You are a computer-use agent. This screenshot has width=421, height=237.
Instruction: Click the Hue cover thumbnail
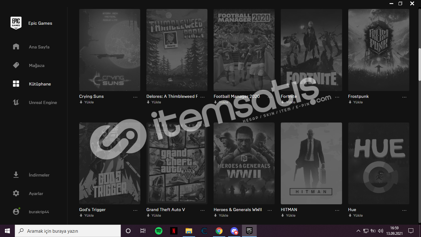379,163
